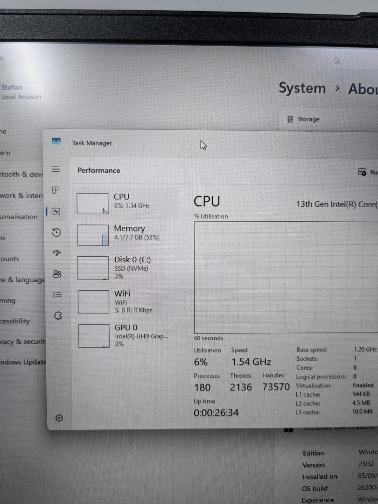This screenshot has width=378, height=504.
Task: Click the up time value 0:00:26:34
Action: [x=216, y=413]
